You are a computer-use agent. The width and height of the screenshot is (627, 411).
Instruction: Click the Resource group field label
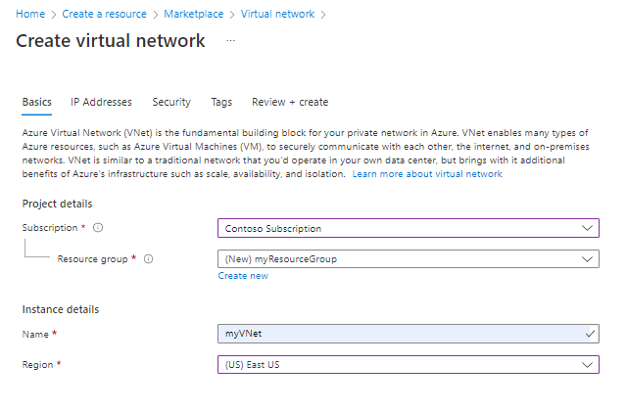92,259
